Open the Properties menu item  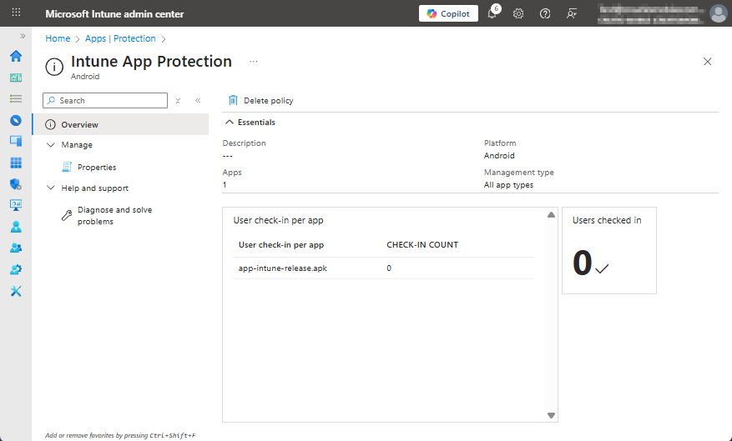[x=97, y=168]
